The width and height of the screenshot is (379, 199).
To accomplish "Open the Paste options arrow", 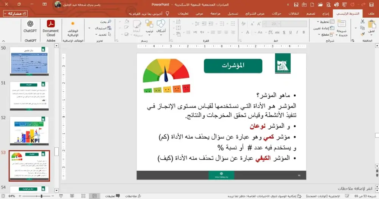I will coord(372,35).
